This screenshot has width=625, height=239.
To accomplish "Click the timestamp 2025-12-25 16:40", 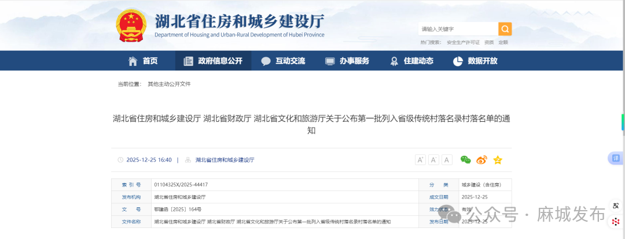I will (149, 160).
